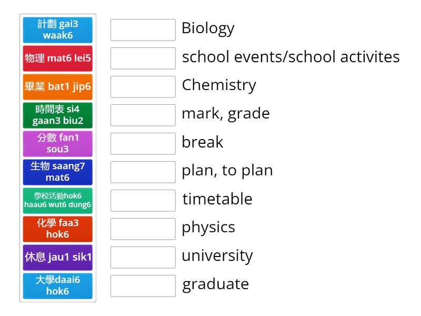Pick the pink 分數 fan1 sou3 card
Image resolution: width=421 pixels, height=316 pixels.
(x=57, y=144)
